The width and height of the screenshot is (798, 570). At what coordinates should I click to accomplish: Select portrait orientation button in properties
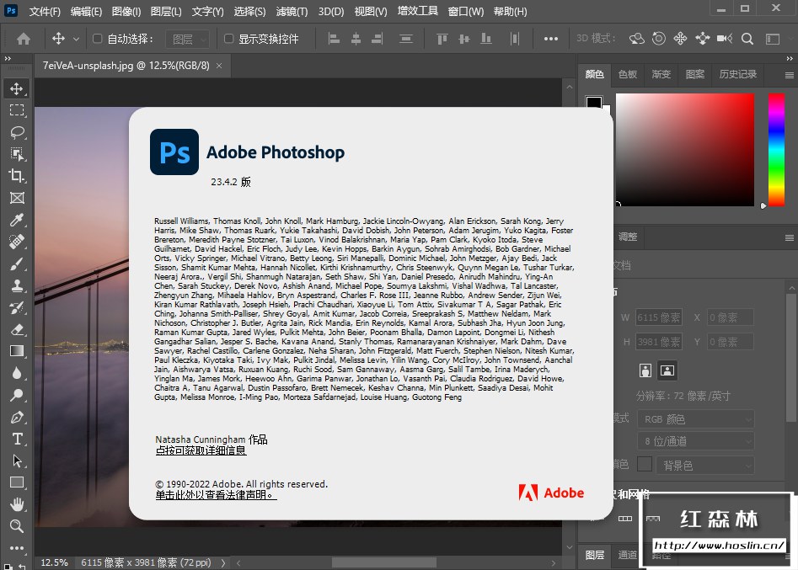[x=645, y=370]
